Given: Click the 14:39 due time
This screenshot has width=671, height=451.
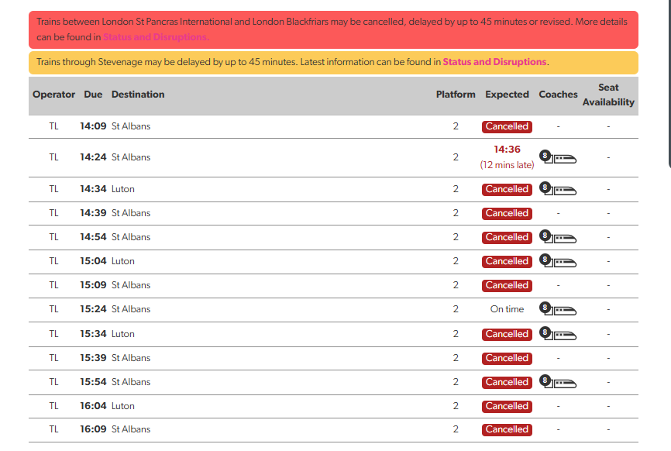Looking at the screenshot, I should tap(93, 213).
